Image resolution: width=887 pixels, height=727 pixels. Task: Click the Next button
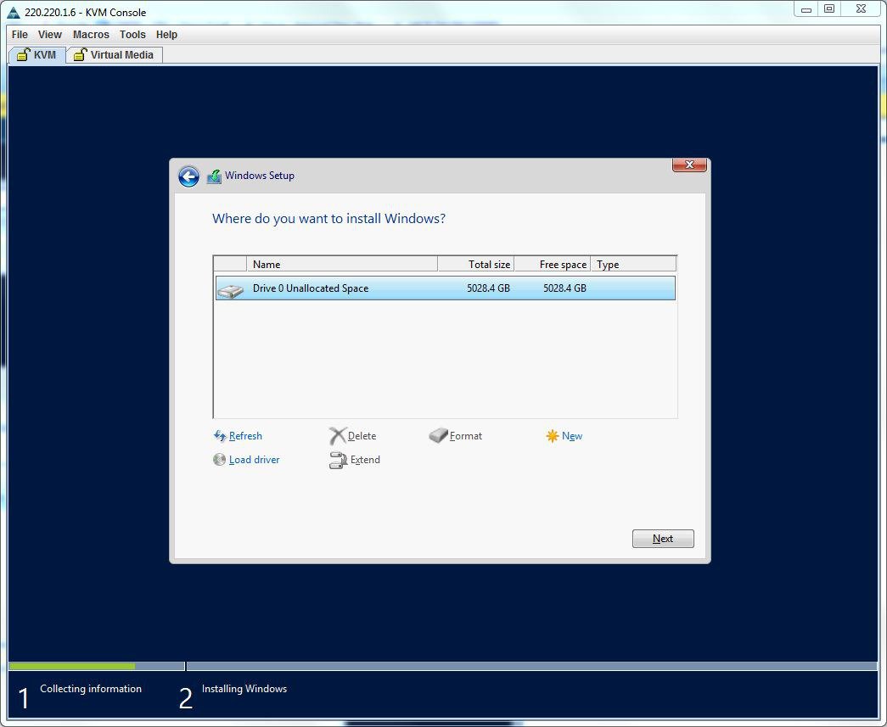point(663,539)
